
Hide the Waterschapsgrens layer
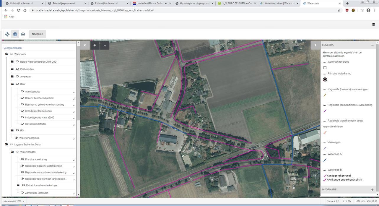(x=16, y=138)
